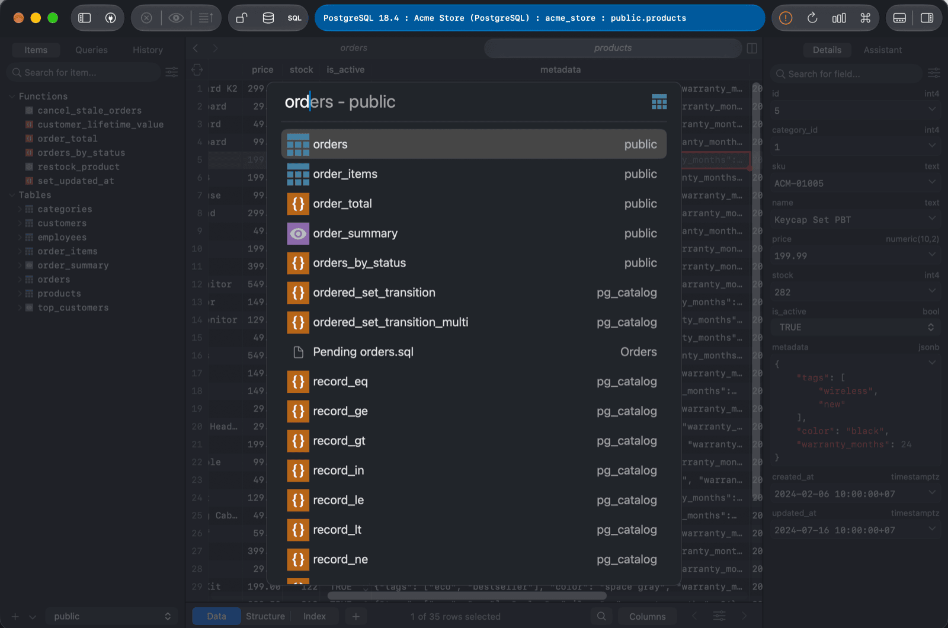Image resolution: width=948 pixels, height=628 pixels.
Task: Select order_items result in quick-open list
Action: tap(473, 174)
